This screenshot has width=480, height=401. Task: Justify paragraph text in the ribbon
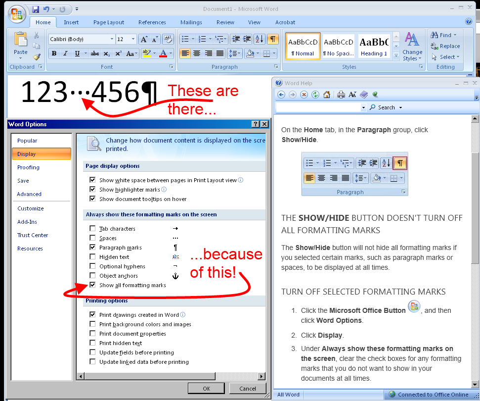[220, 53]
